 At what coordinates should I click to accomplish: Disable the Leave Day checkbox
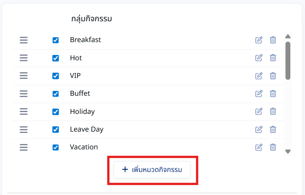(x=55, y=129)
